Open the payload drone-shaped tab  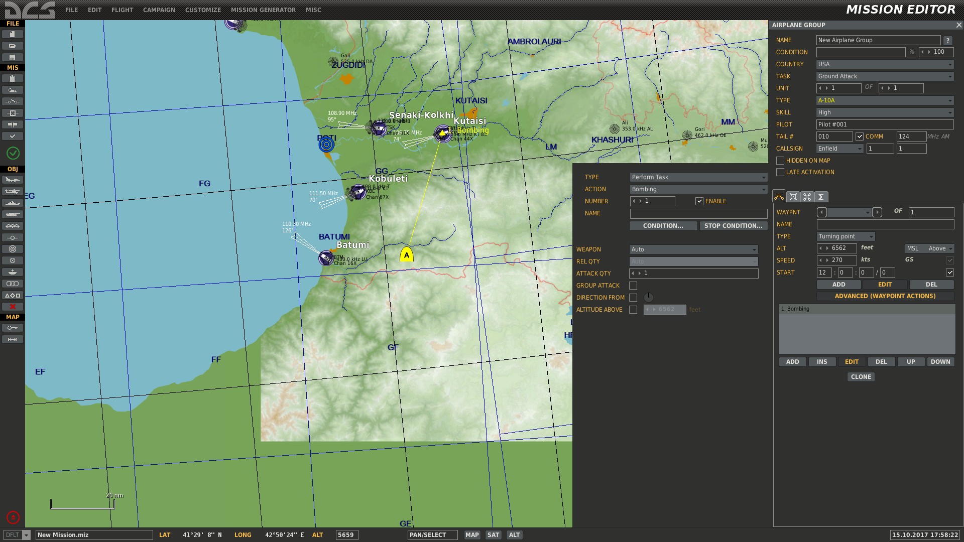point(807,197)
